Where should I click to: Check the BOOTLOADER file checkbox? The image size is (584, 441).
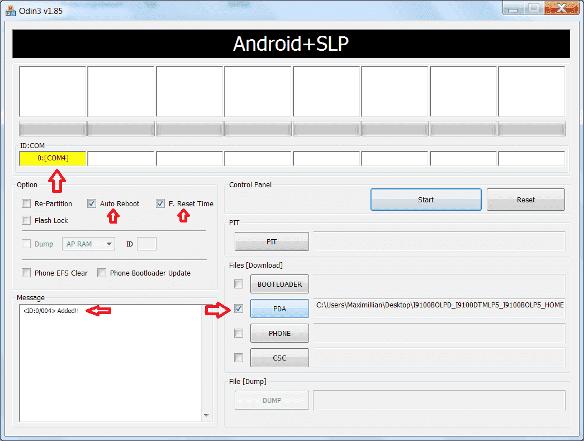239,284
